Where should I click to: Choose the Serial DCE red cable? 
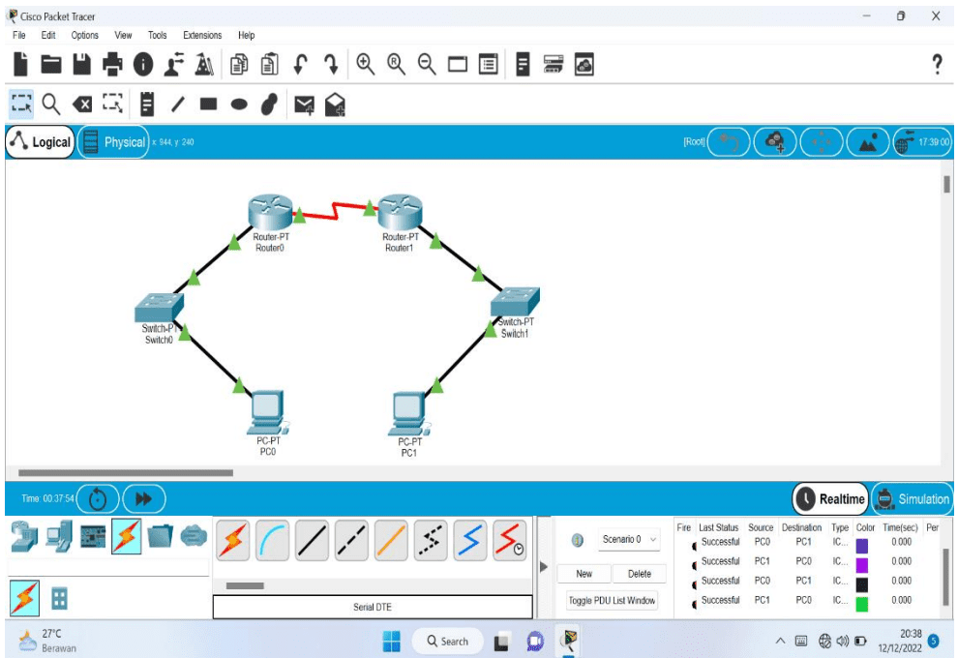coord(510,541)
